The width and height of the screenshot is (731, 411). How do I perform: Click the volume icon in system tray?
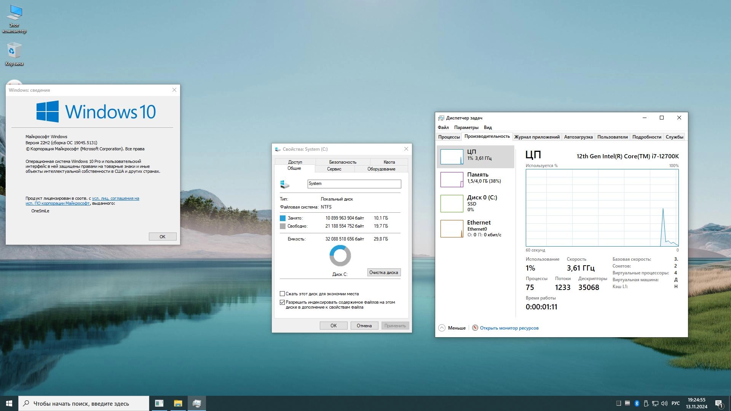[664, 403]
